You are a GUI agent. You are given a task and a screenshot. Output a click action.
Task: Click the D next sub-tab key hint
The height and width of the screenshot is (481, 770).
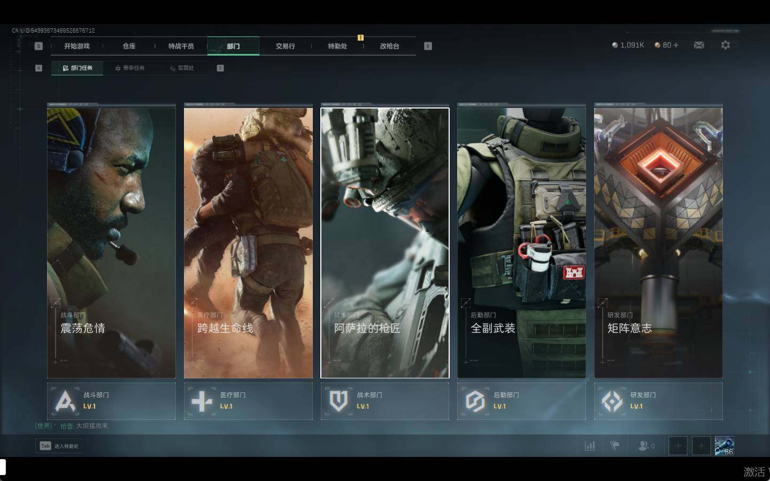click(220, 68)
